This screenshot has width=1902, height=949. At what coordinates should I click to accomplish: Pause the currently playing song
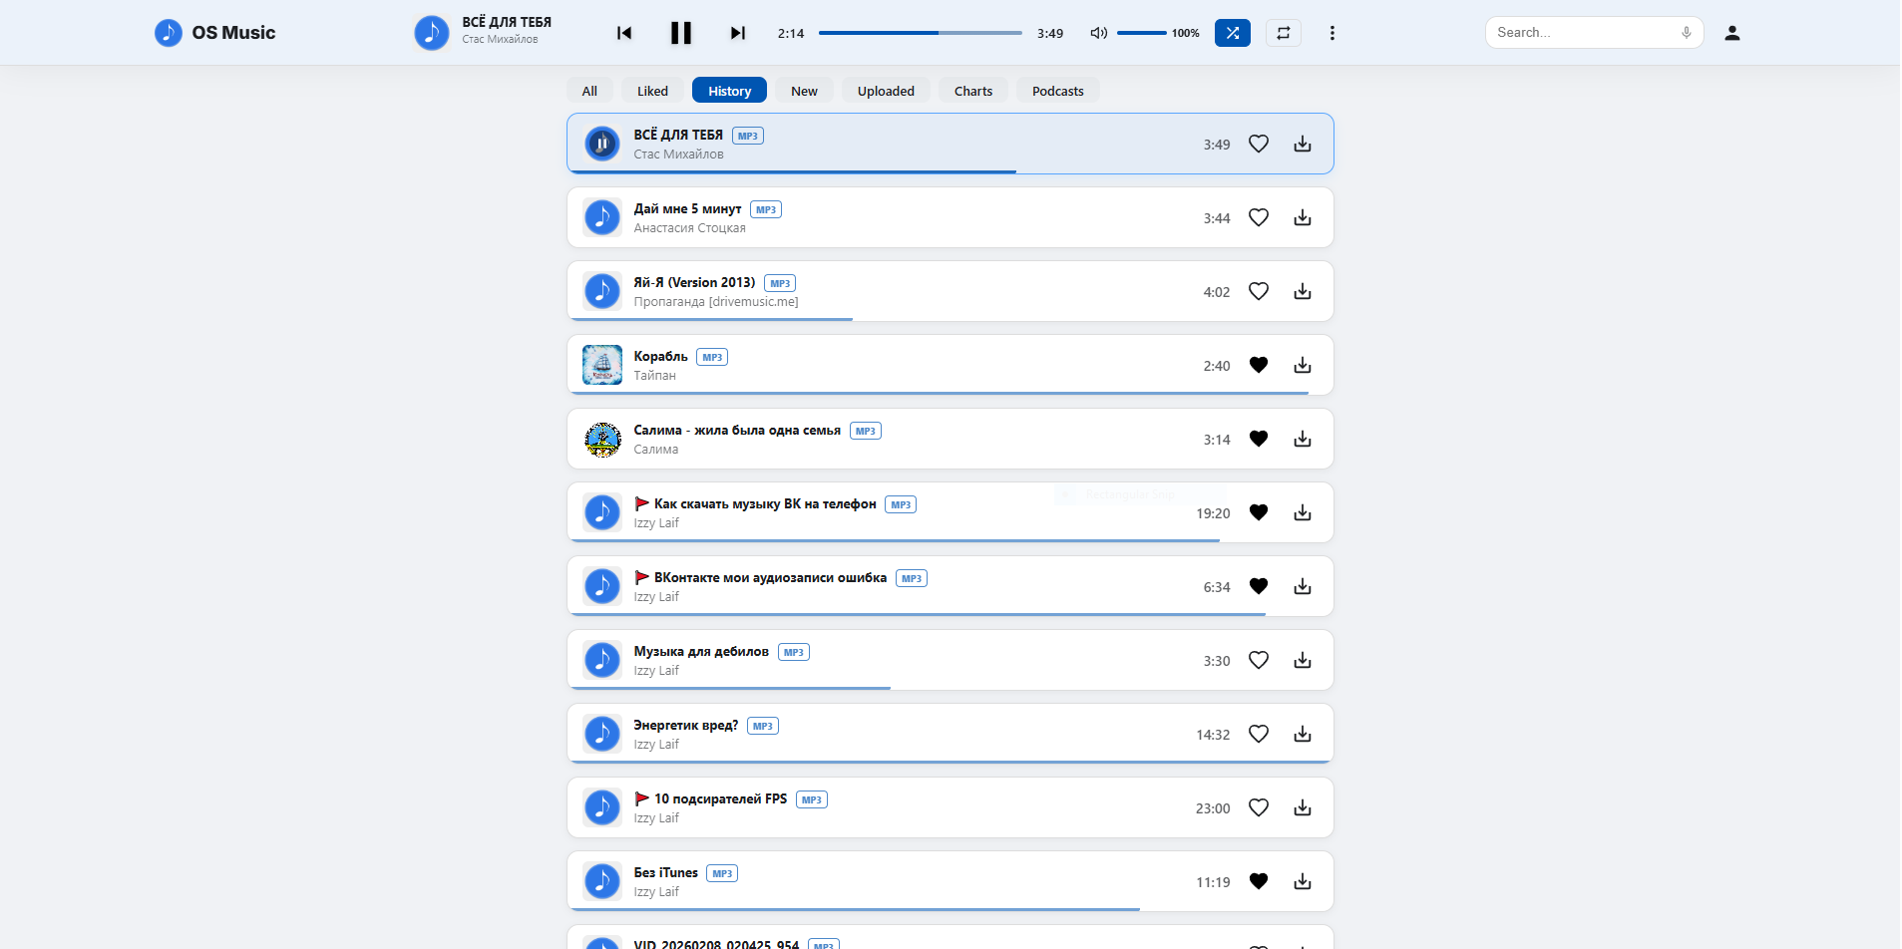(681, 33)
